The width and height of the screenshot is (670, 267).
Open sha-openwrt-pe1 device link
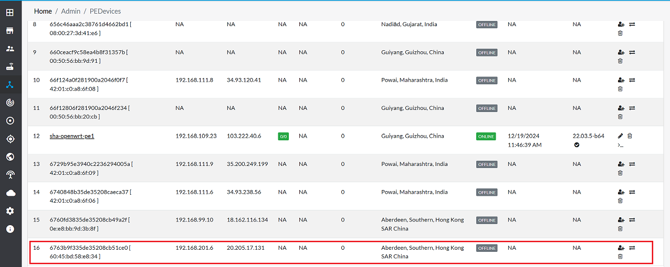click(72, 136)
